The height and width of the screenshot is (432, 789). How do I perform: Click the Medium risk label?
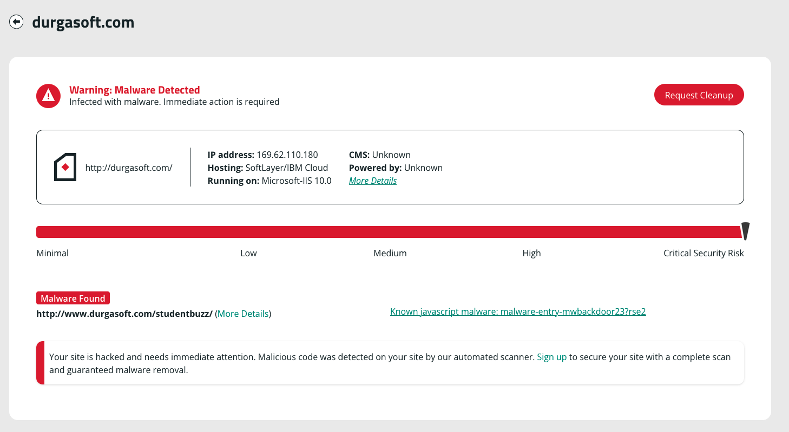[x=390, y=253]
